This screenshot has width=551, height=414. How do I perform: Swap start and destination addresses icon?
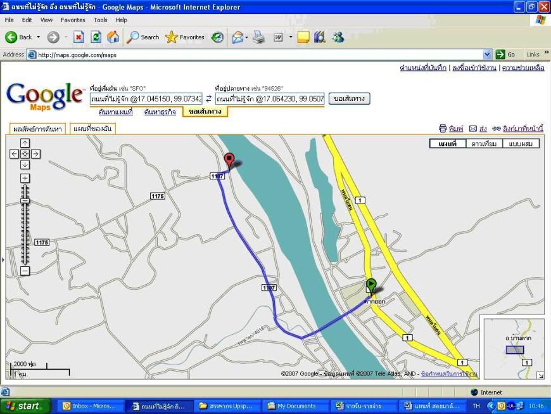point(208,99)
